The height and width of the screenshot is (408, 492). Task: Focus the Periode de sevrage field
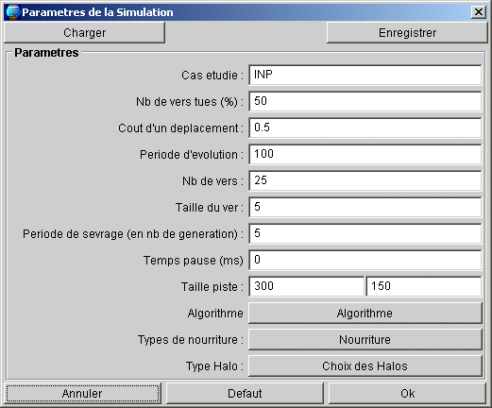click(365, 233)
